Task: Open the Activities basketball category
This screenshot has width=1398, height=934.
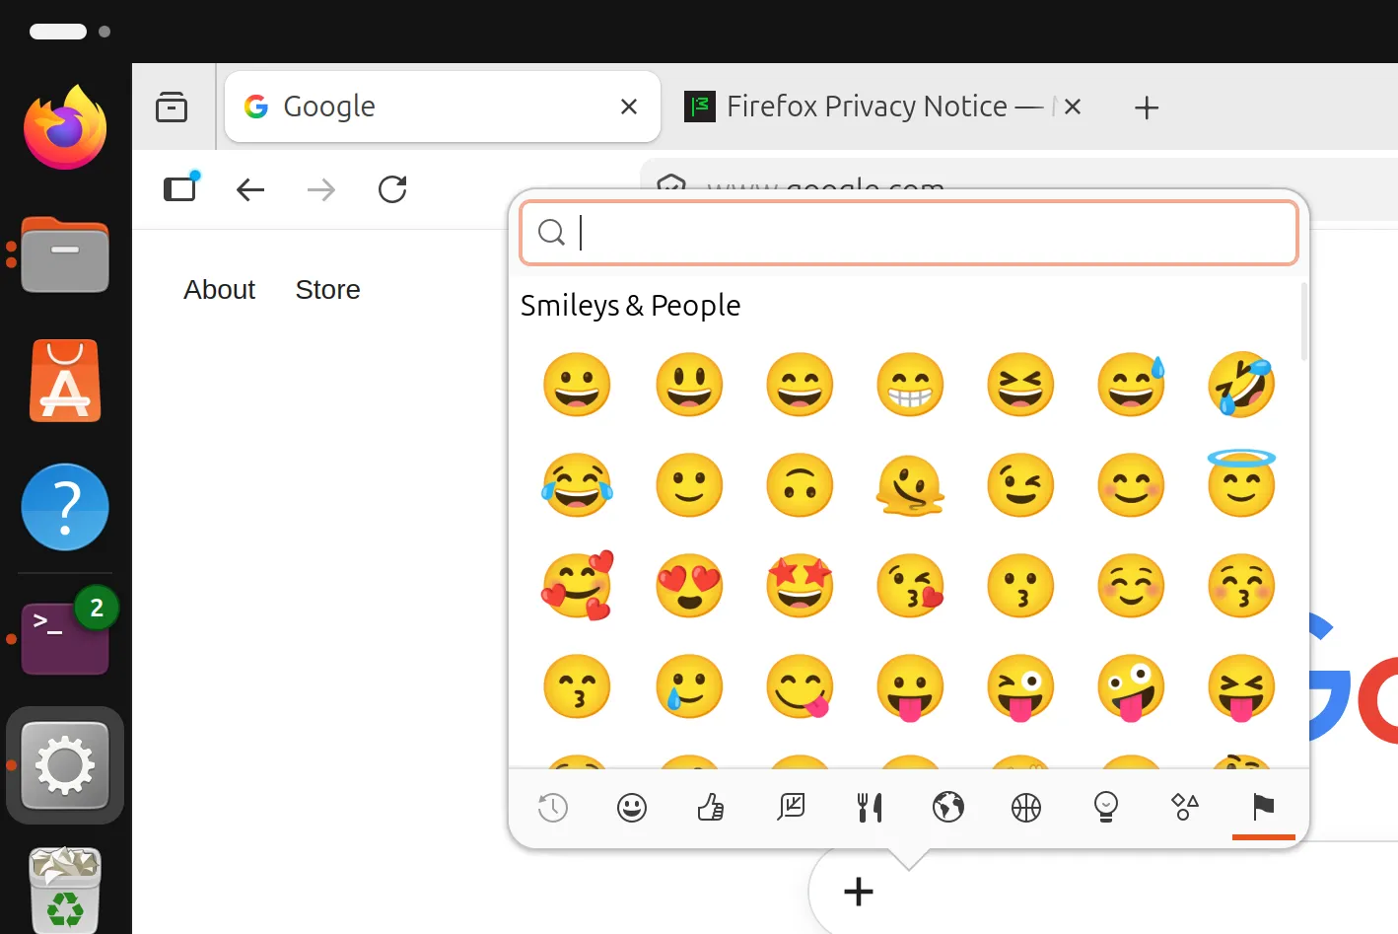Action: tap(1026, 808)
